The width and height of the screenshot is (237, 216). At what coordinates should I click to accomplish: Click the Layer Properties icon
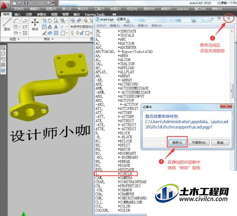tap(73, 20)
